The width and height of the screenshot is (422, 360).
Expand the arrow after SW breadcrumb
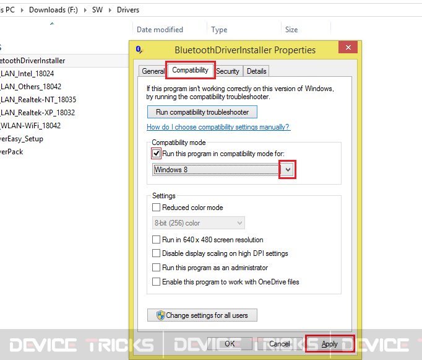click(x=110, y=11)
